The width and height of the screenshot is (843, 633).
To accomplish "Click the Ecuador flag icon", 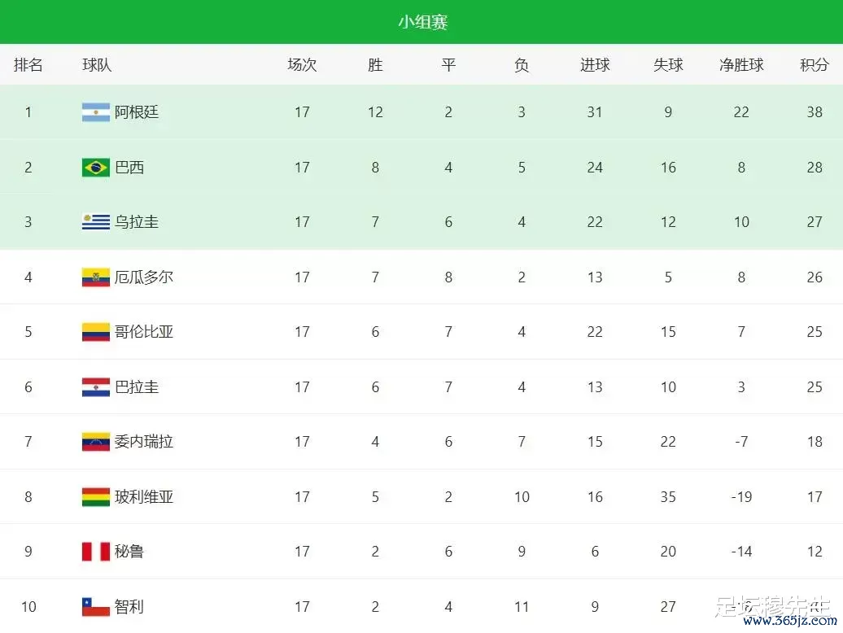I will click(96, 277).
